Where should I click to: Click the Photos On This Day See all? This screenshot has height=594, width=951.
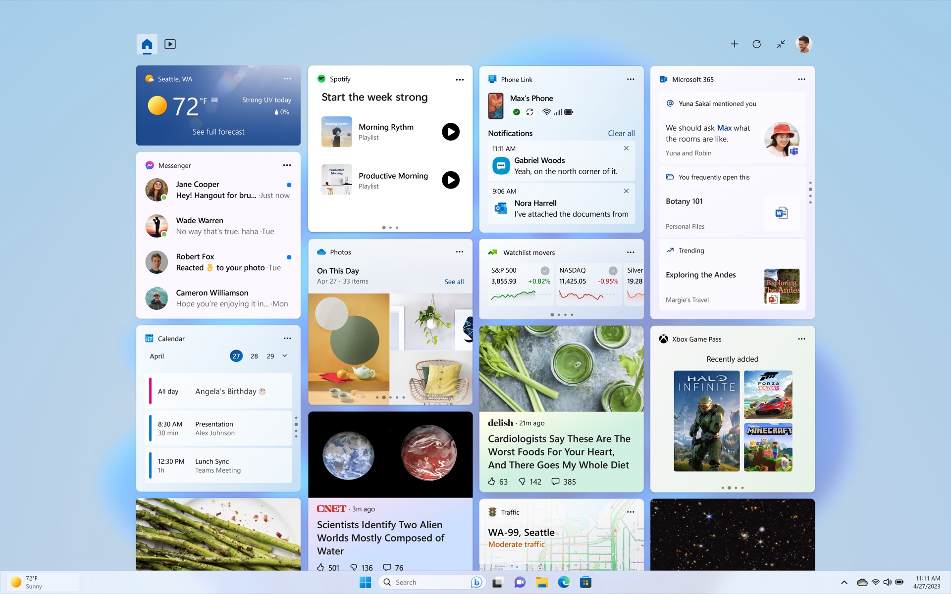(x=454, y=281)
